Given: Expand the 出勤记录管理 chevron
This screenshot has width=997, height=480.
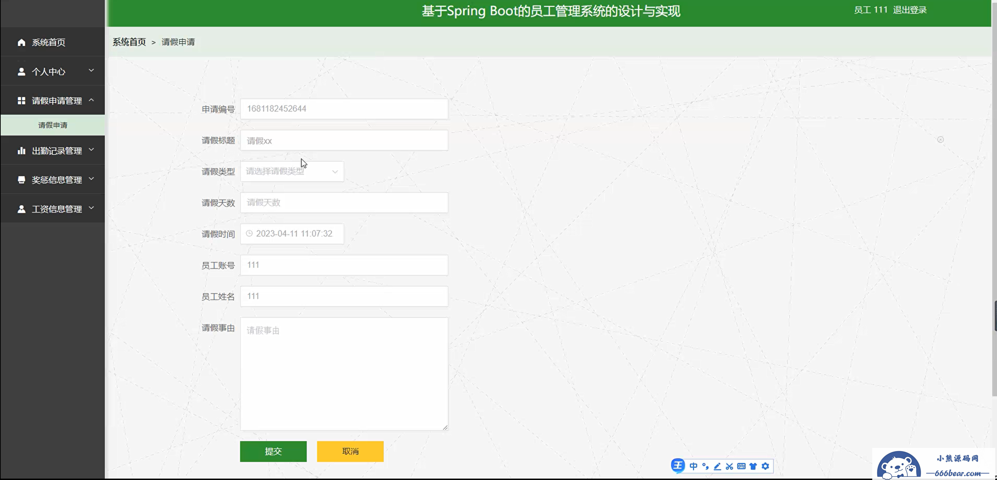Looking at the screenshot, I should [91, 150].
